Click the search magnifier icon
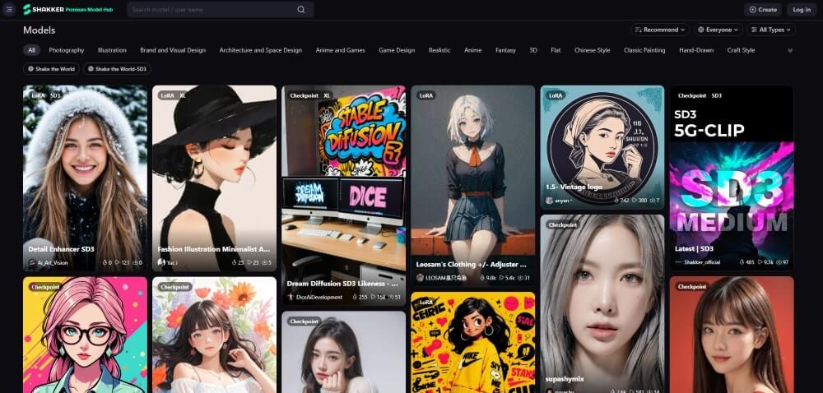This screenshot has height=393, width=823. pyautogui.click(x=301, y=10)
